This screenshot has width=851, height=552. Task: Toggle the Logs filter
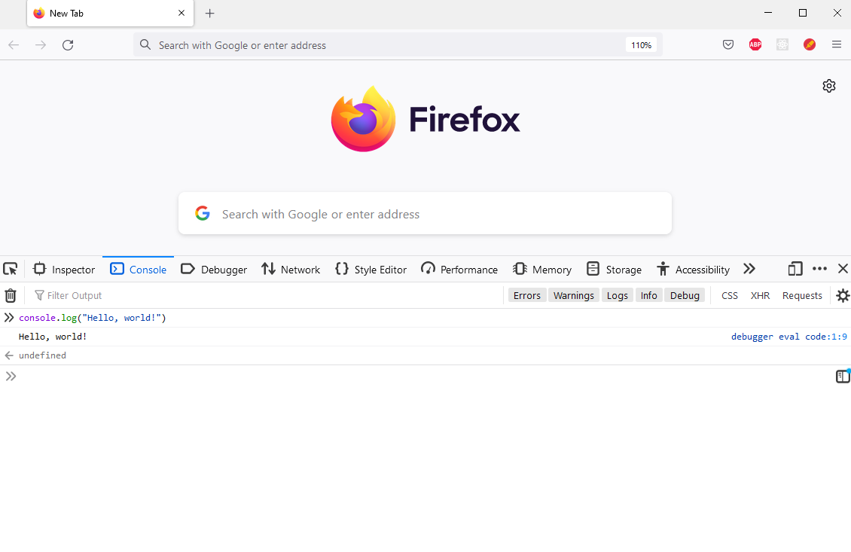[x=617, y=295]
